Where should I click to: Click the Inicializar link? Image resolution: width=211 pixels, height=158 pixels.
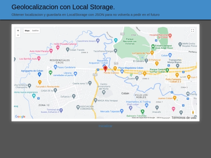(105, 126)
